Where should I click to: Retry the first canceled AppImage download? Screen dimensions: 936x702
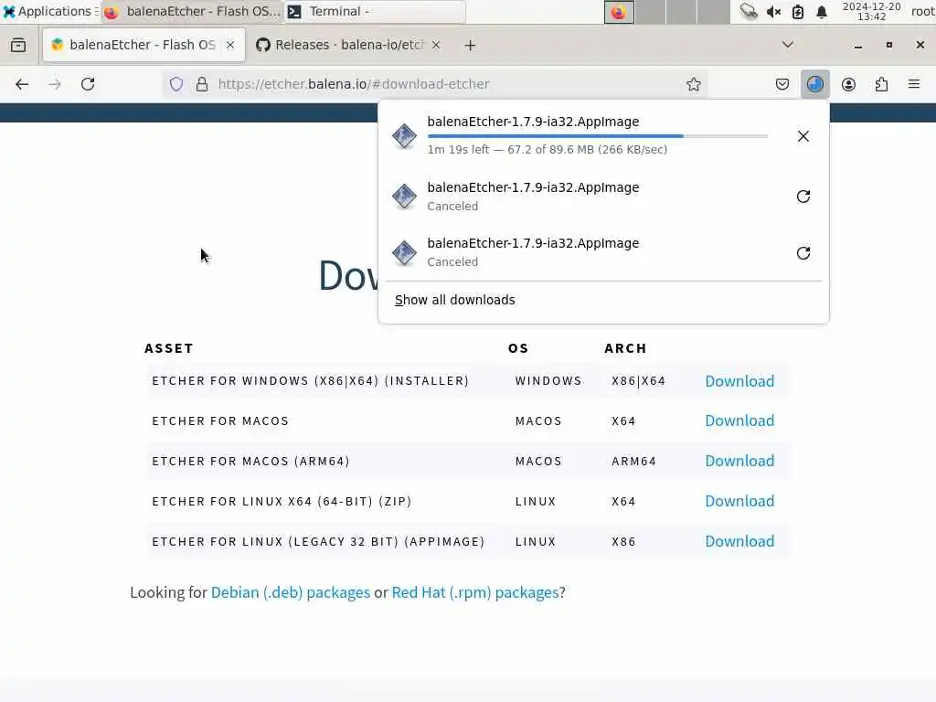click(803, 197)
